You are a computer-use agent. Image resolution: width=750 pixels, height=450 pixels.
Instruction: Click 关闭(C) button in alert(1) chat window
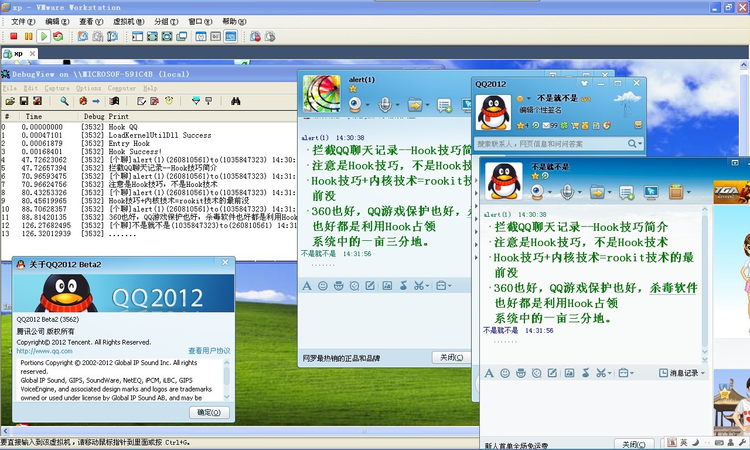point(451,357)
